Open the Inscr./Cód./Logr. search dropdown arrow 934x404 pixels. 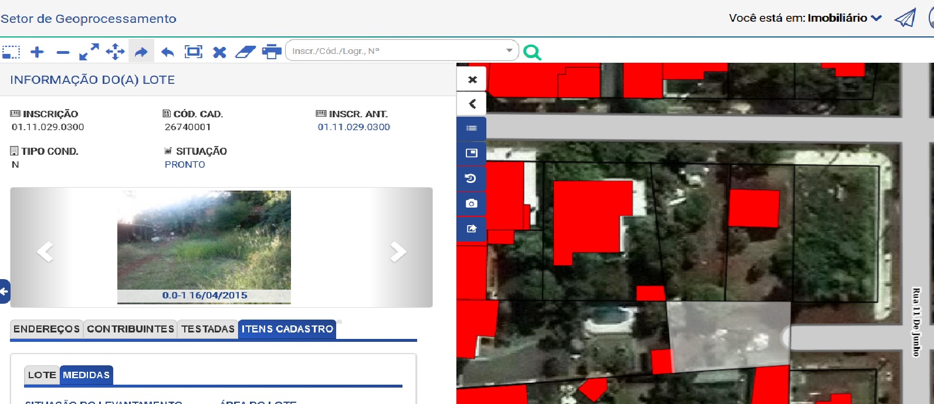click(x=509, y=51)
